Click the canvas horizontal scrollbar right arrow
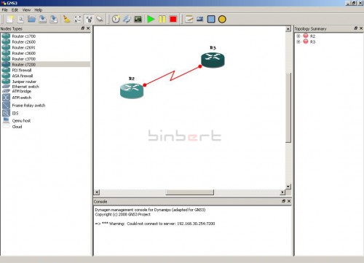 click(282, 192)
